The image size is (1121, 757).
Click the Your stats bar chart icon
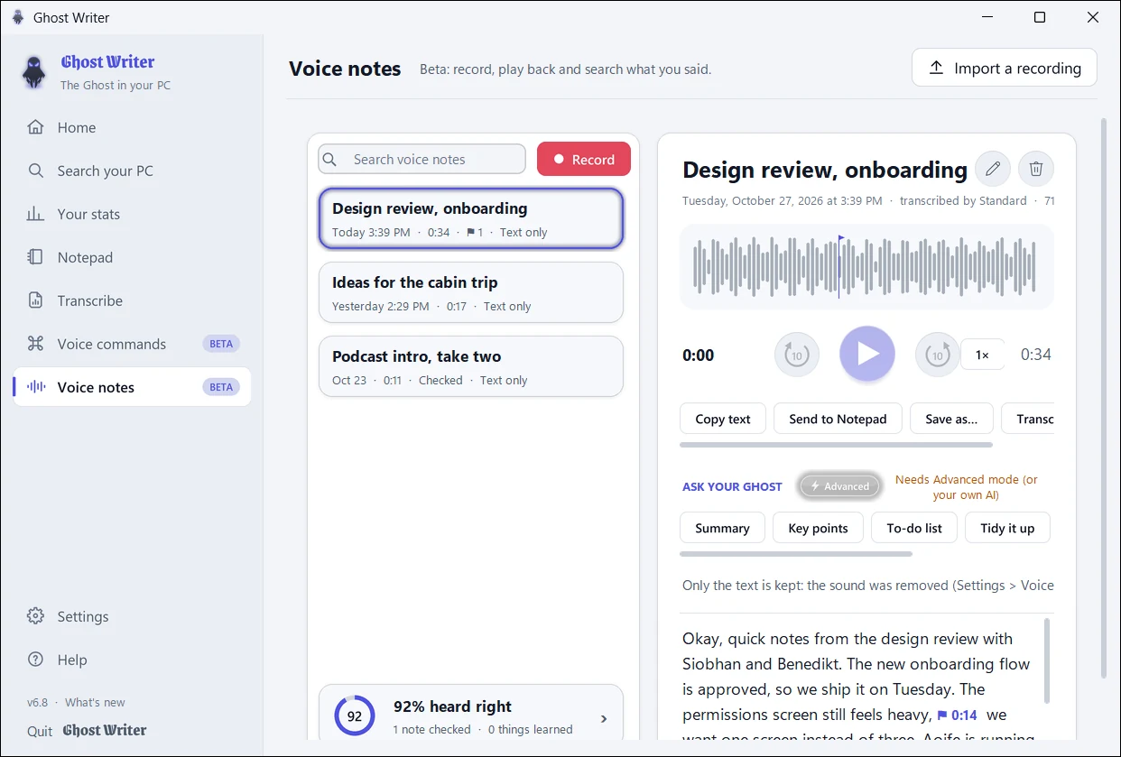pos(35,214)
